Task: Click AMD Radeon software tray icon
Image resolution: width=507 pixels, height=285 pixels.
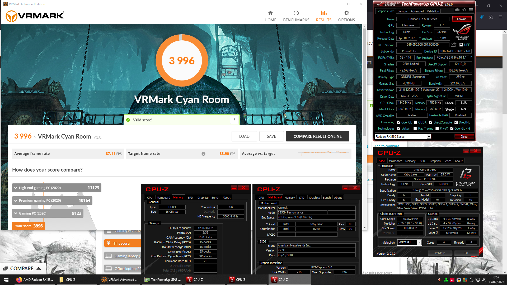Action: (452, 280)
